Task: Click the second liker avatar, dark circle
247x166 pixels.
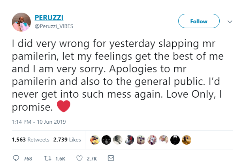Action: pos(106,140)
